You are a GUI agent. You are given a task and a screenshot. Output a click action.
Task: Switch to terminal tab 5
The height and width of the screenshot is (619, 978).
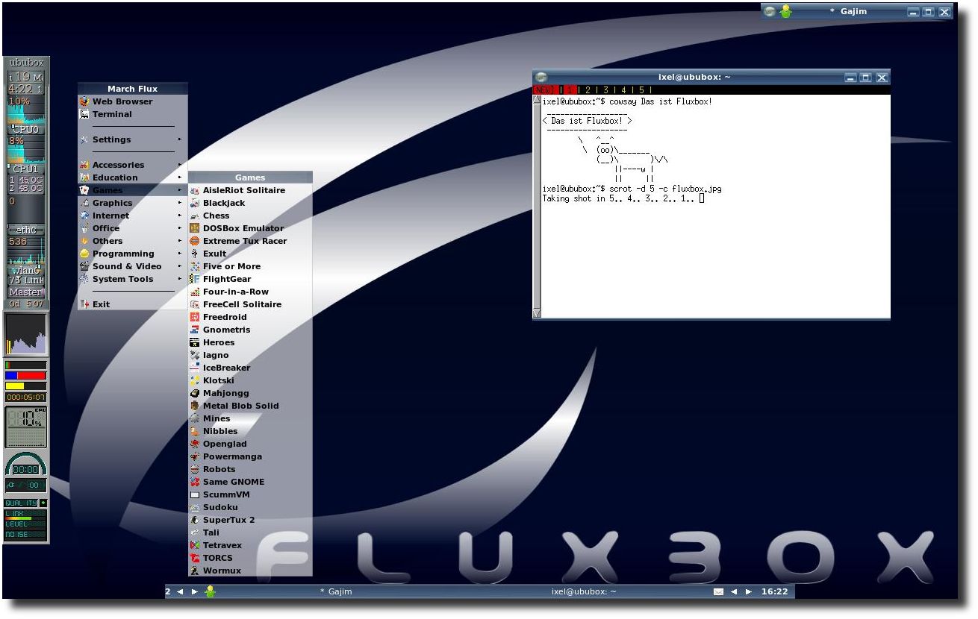pos(641,90)
